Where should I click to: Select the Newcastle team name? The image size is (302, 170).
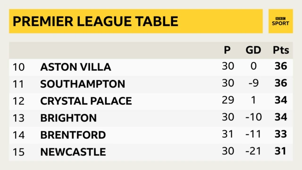(73, 152)
